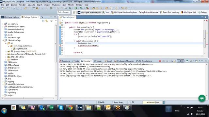
Task: Open the MyEclipse menu
Action: pyautogui.click(x=56, y=5)
